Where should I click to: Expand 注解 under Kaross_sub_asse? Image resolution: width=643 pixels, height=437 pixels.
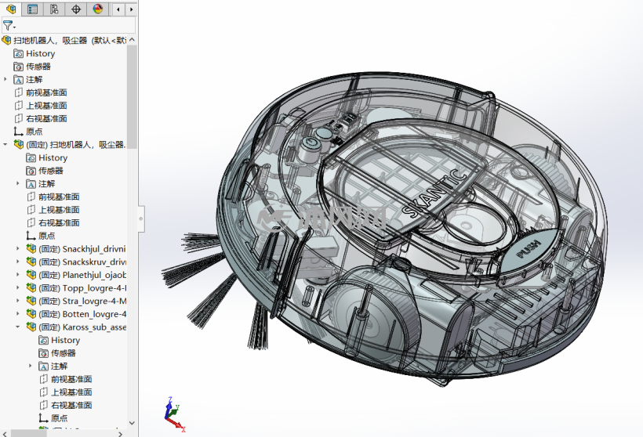31,366
